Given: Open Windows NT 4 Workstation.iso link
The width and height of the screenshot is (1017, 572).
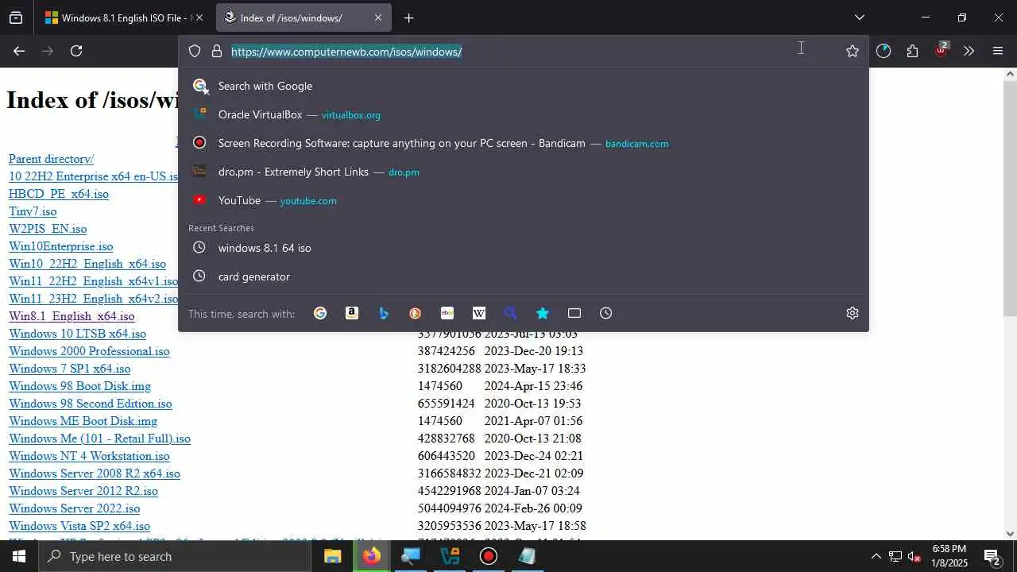Looking at the screenshot, I should click(x=89, y=456).
